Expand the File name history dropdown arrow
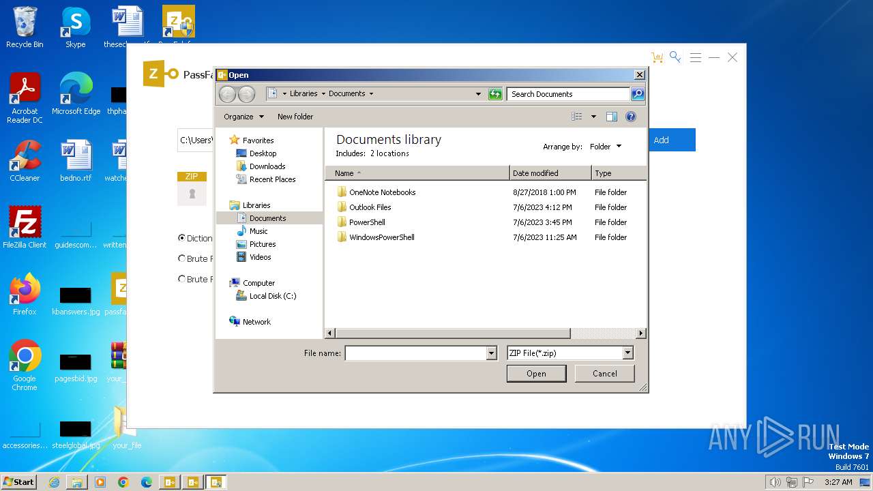Viewport: 873px width, 491px height. 492,353
